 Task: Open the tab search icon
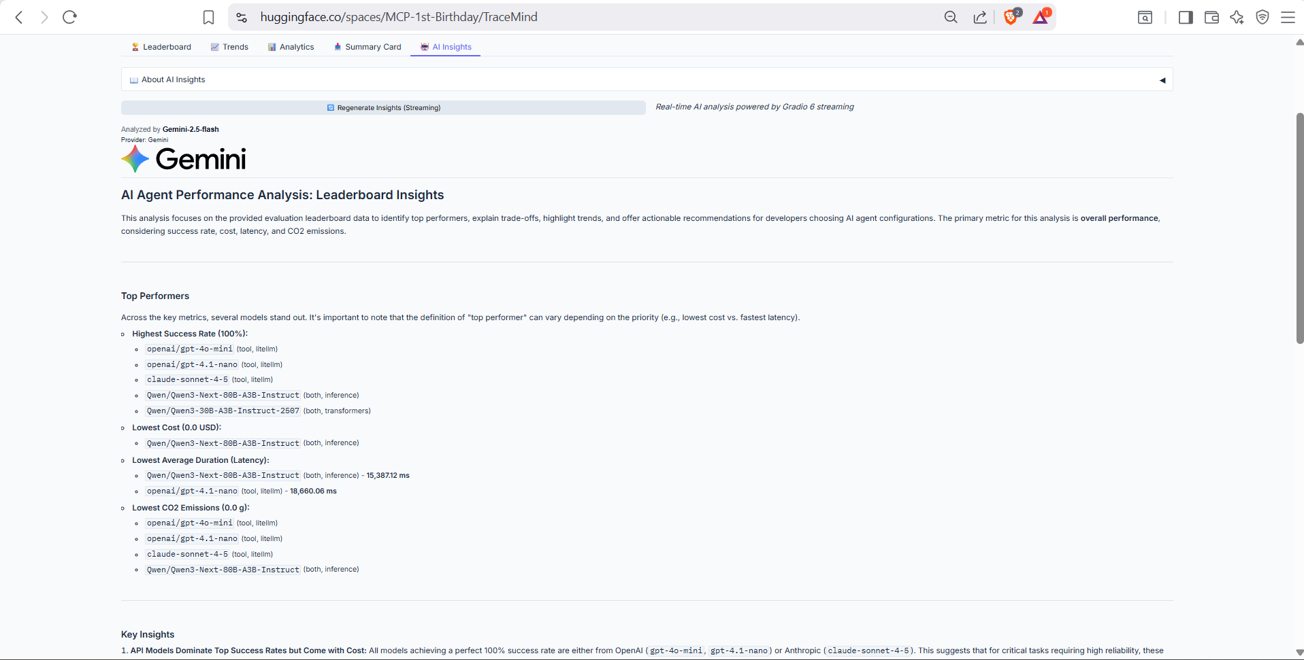[1145, 17]
